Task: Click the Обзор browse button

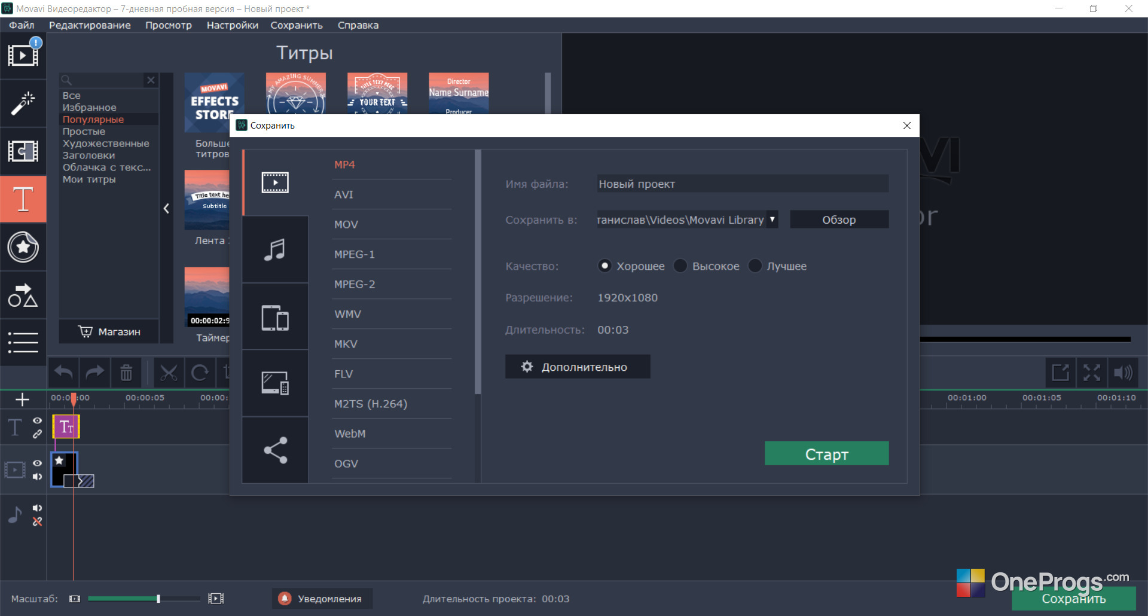Action: [839, 219]
